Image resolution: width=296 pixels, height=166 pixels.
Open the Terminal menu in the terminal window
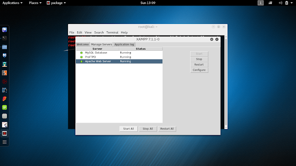[x=112, y=32]
